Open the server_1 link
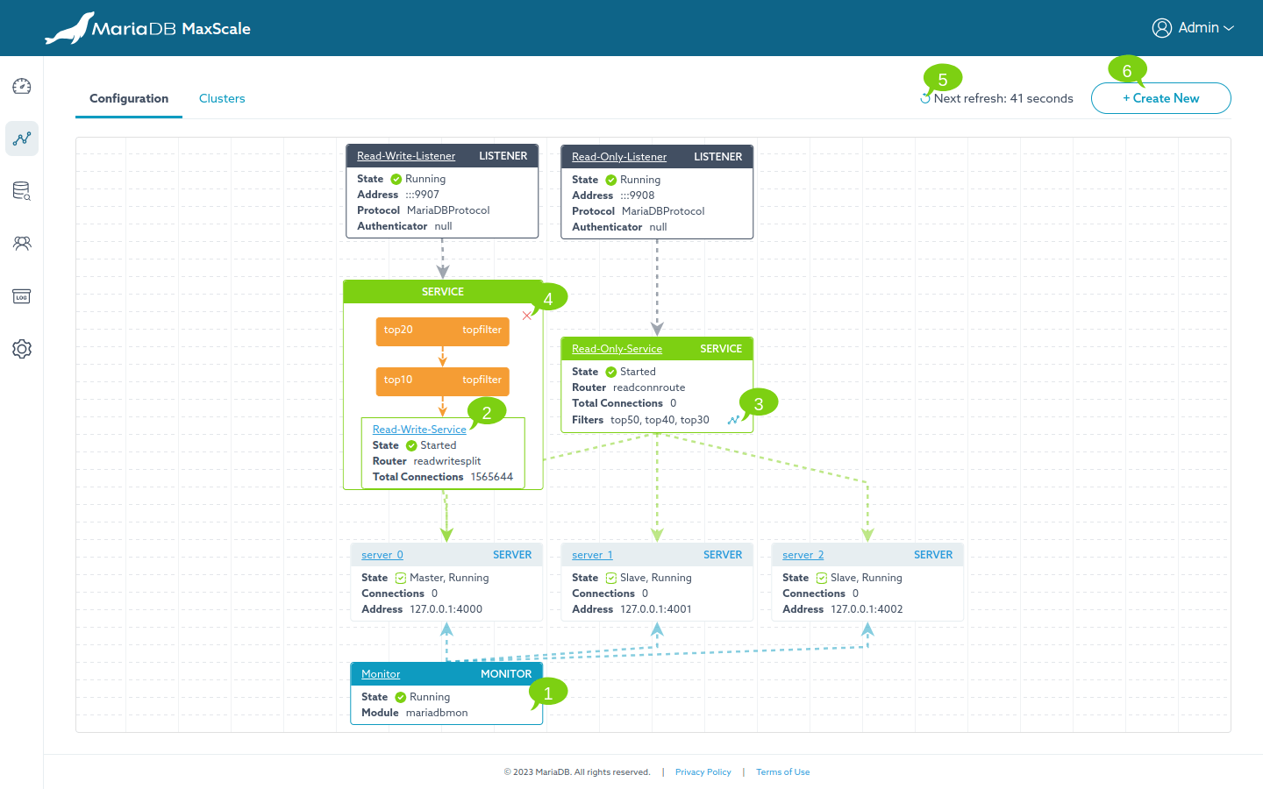 [x=592, y=555]
